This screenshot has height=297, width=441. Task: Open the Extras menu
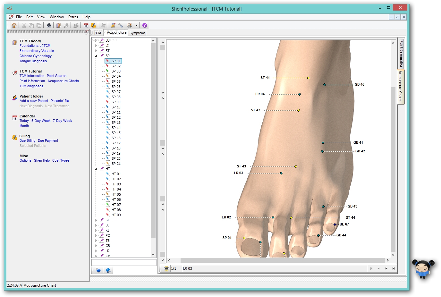pos(73,17)
